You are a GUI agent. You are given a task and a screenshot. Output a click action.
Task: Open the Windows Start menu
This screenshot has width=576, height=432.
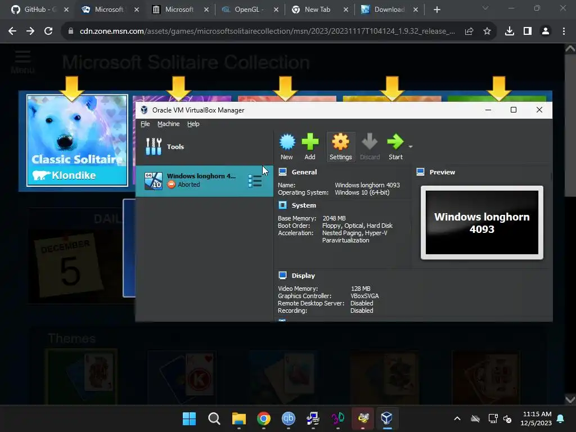click(x=189, y=418)
